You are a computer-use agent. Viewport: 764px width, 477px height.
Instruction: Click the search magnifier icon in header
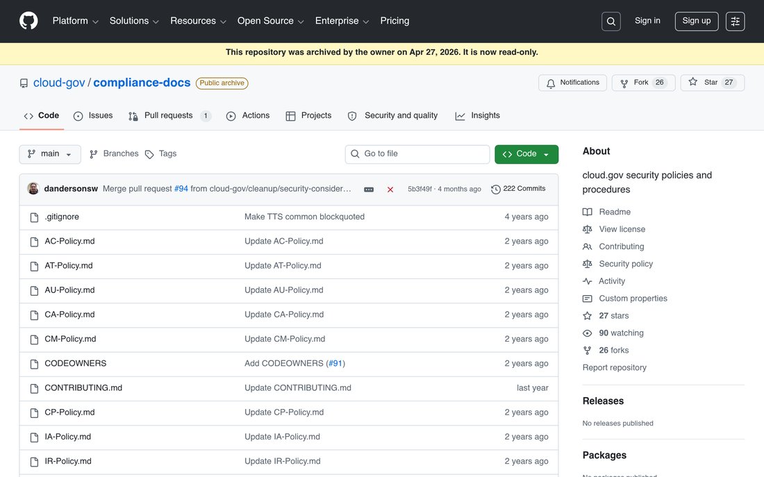pos(611,22)
